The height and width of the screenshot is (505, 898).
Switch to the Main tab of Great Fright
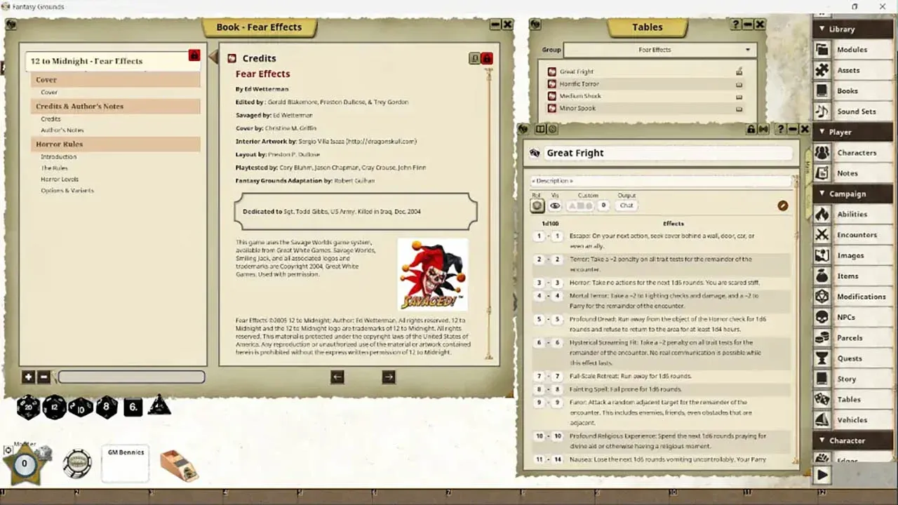pos(807,168)
